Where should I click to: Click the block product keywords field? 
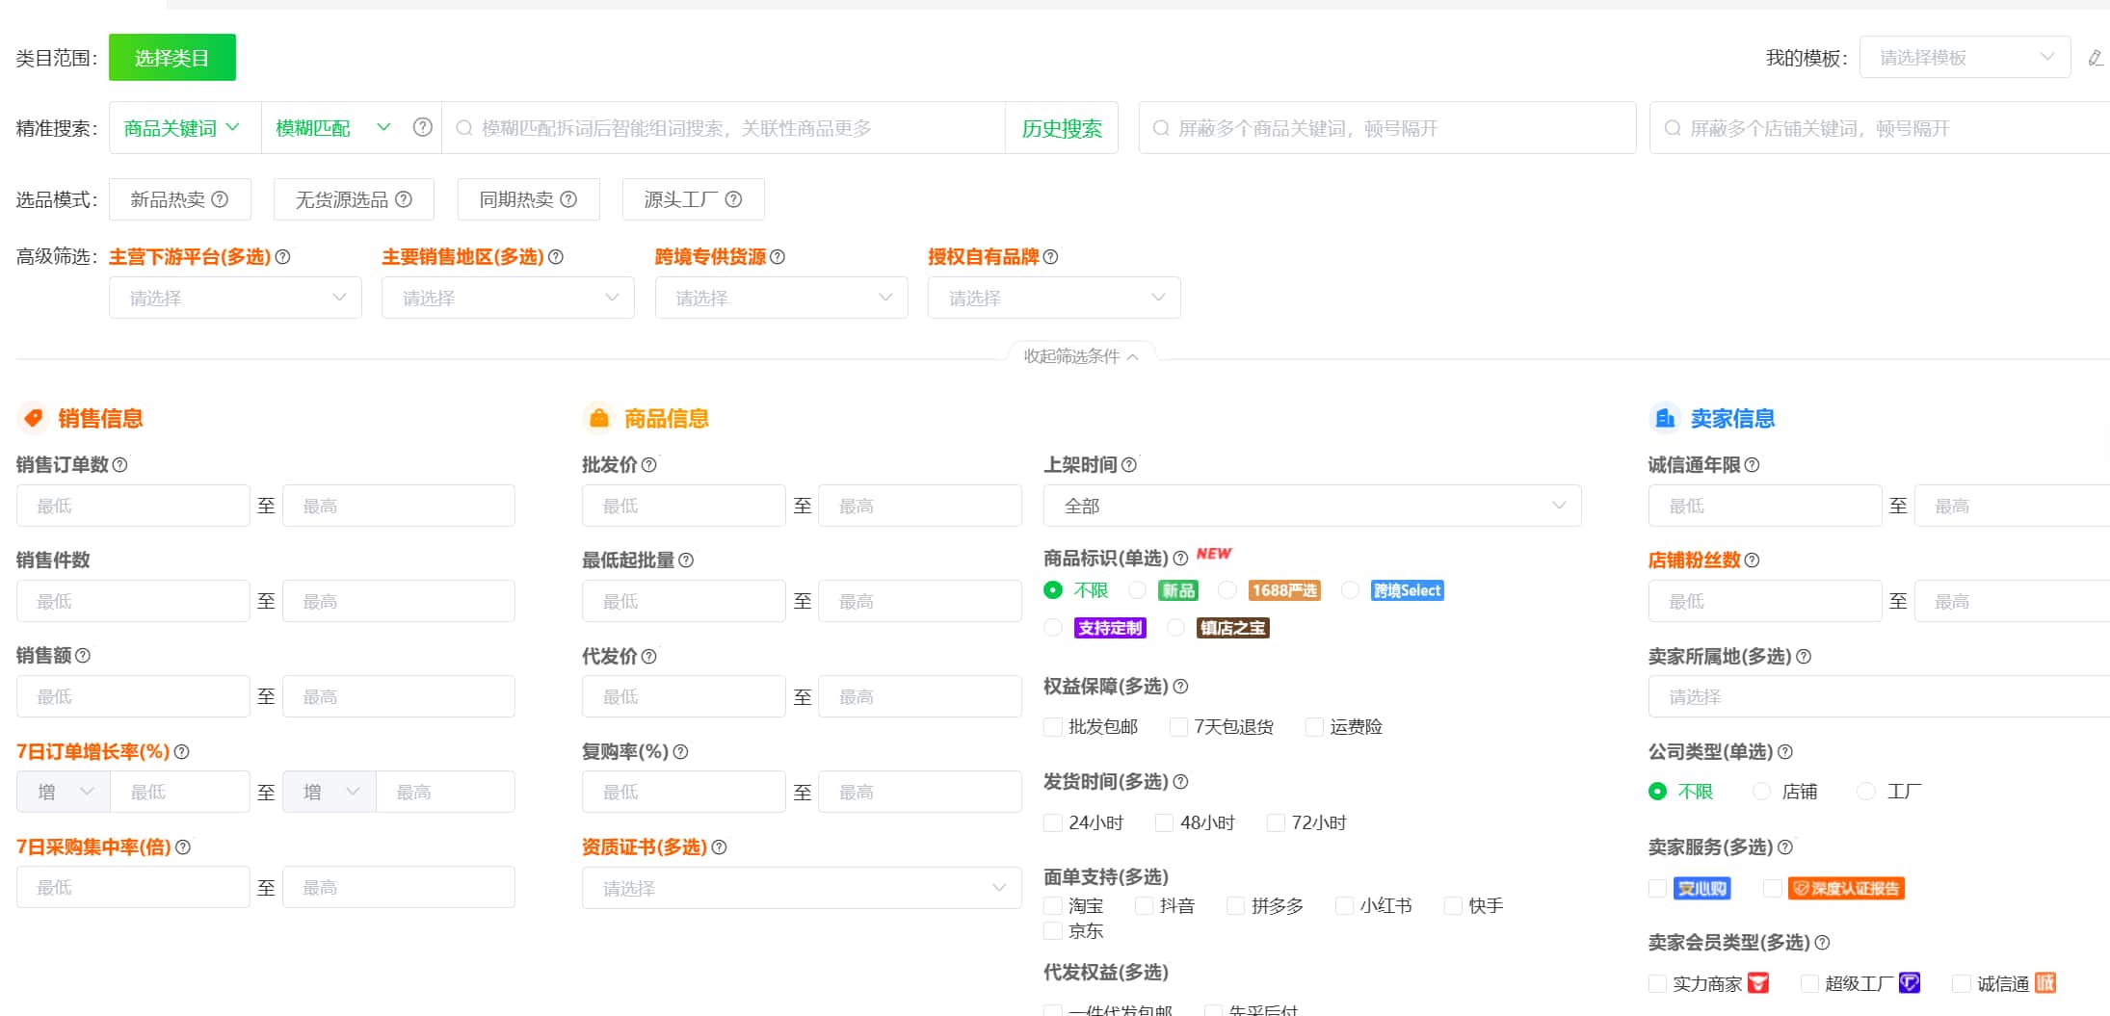pyautogui.click(x=1387, y=128)
